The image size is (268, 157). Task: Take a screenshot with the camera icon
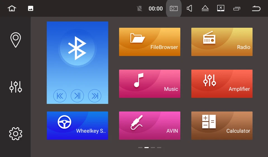174,8
